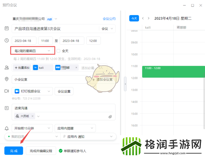The width and height of the screenshot is (205, 157).
Task: Click the 添加会议室 button
Action: coord(102,80)
